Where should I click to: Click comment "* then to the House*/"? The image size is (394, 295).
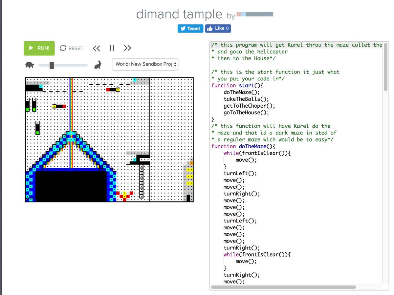tap(244, 58)
